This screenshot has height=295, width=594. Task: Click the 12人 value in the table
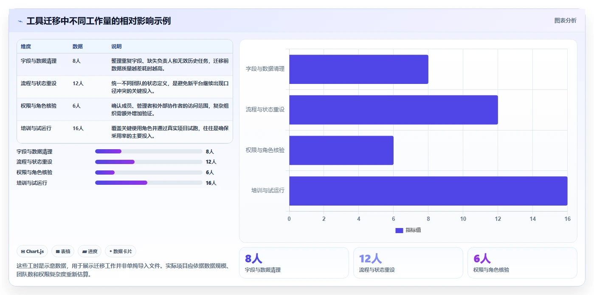[x=78, y=83]
